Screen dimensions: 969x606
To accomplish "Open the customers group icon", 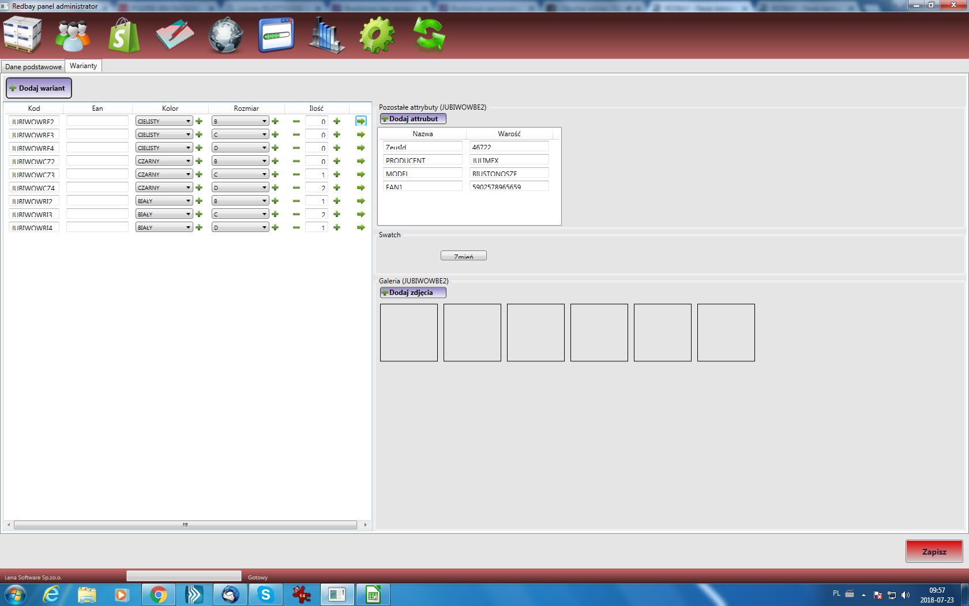I will [73, 36].
